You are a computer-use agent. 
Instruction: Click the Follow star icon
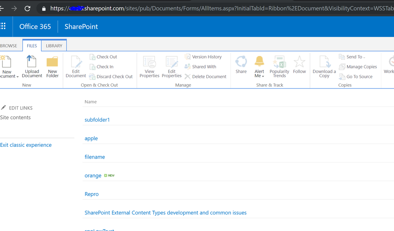pyautogui.click(x=299, y=62)
